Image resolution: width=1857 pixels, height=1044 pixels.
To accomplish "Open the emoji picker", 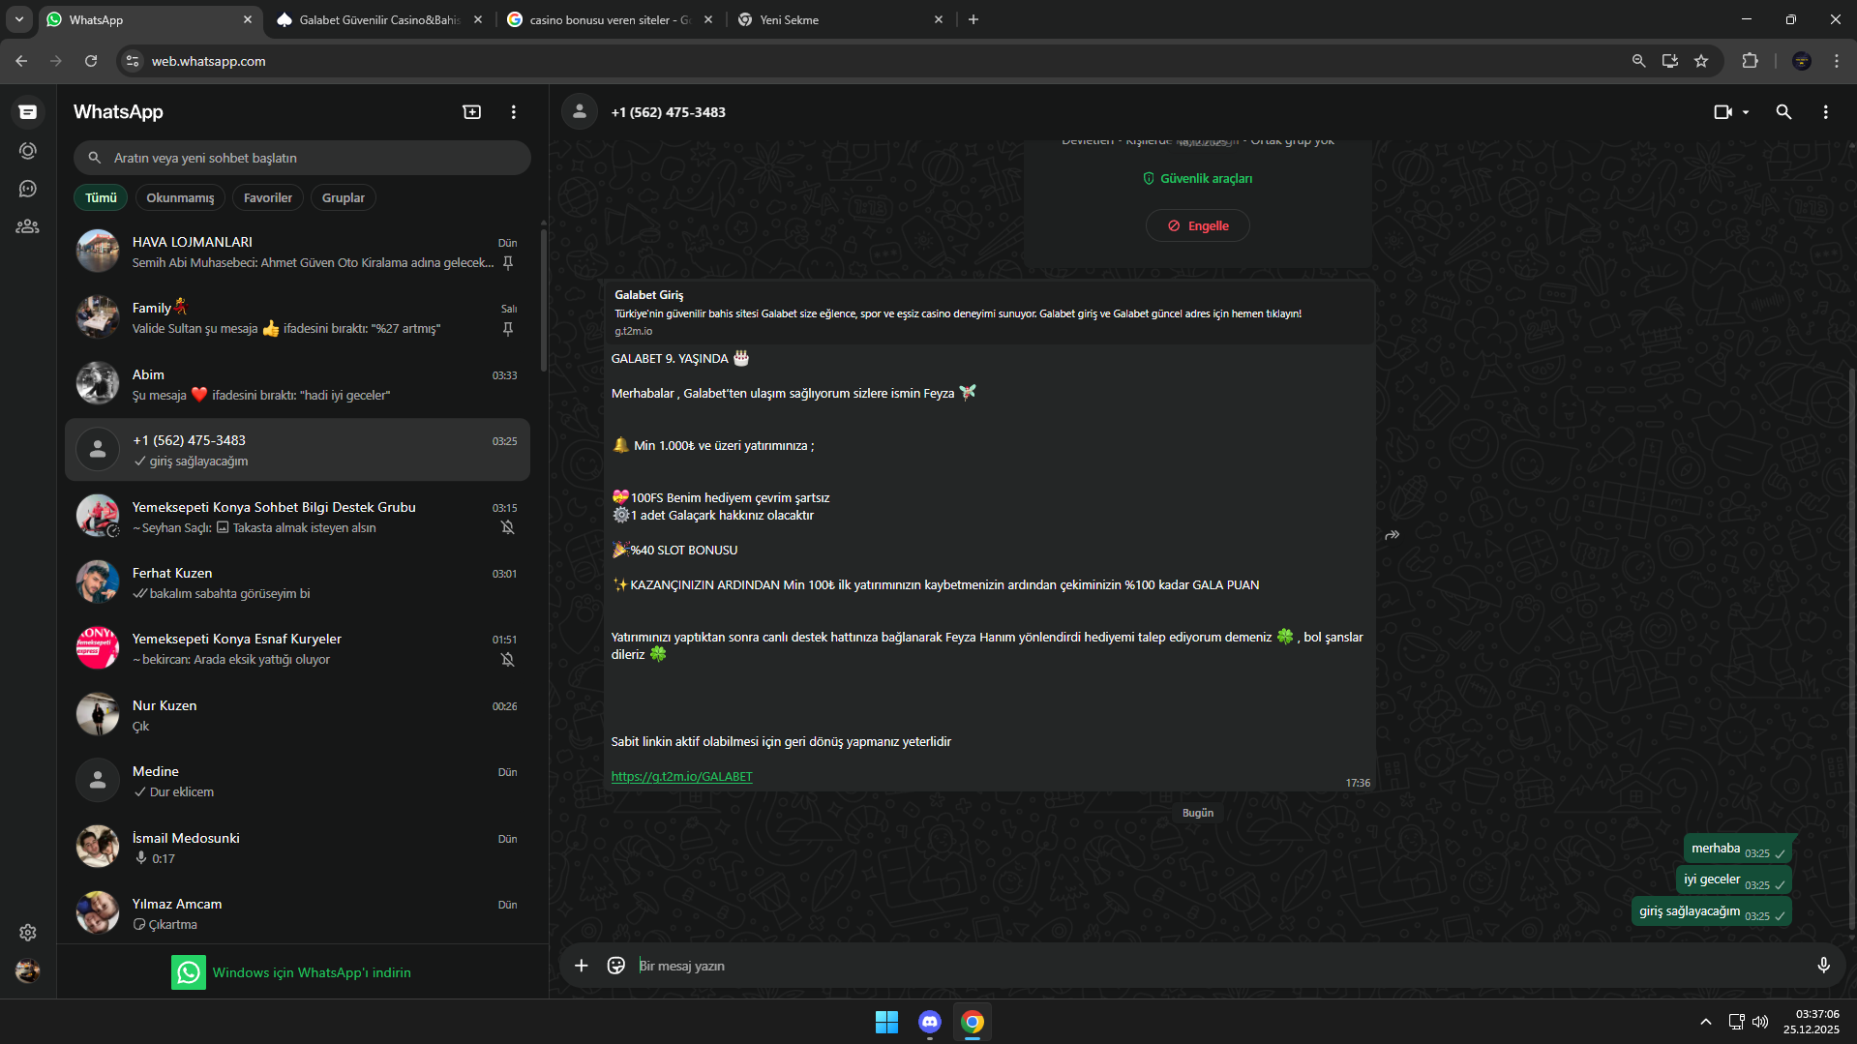I will (616, 966).
